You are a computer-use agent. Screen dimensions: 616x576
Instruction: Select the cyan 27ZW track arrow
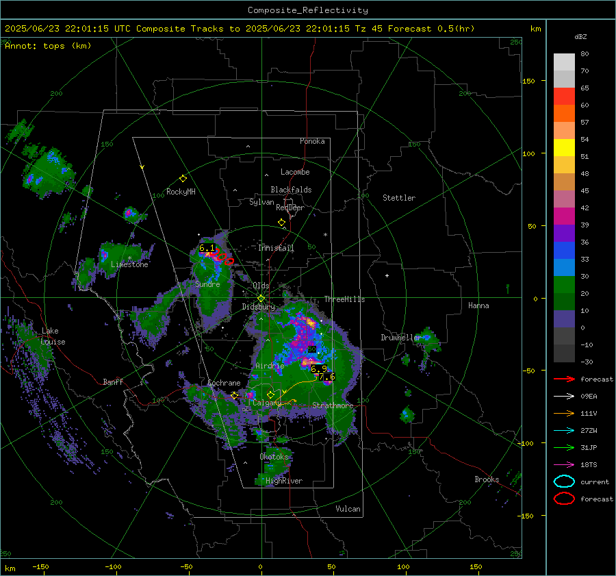[x=564, y=431]
